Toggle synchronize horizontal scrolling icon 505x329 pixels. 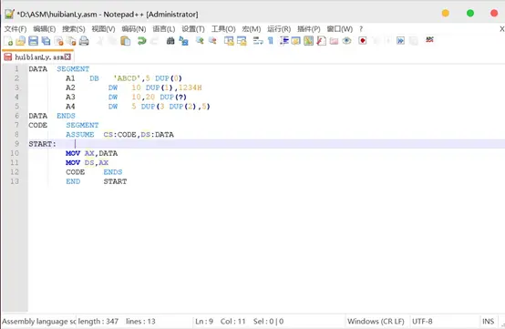[242, 41]
